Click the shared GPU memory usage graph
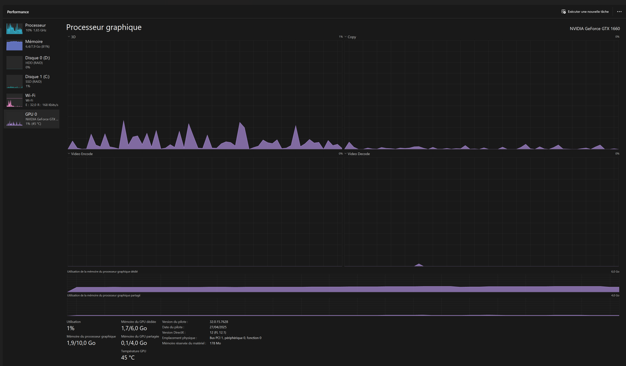This screenshot has height=366, width=626. pyautogui.click(x=343, y=308)
